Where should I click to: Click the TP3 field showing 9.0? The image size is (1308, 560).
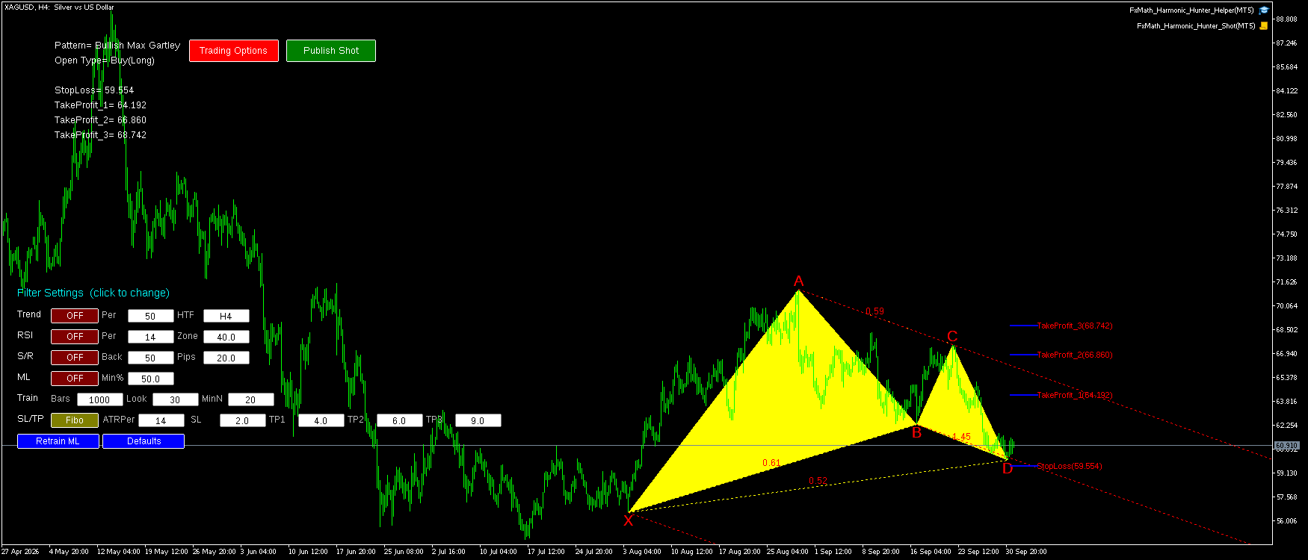point(478,420)
